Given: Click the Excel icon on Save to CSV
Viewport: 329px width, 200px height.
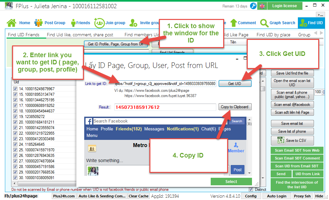Looking at the screenshot, I should coord(281,141).
